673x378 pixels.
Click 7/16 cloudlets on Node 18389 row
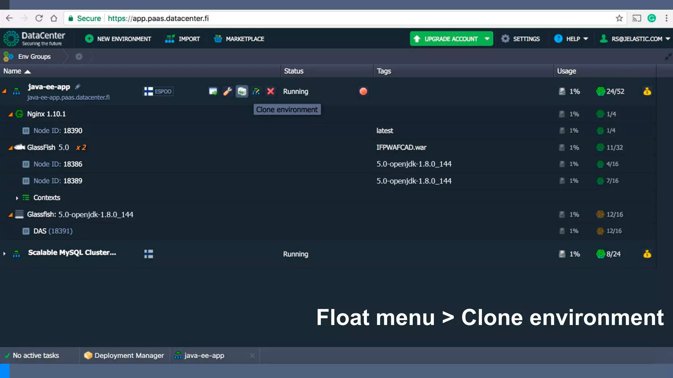[608, 181]
